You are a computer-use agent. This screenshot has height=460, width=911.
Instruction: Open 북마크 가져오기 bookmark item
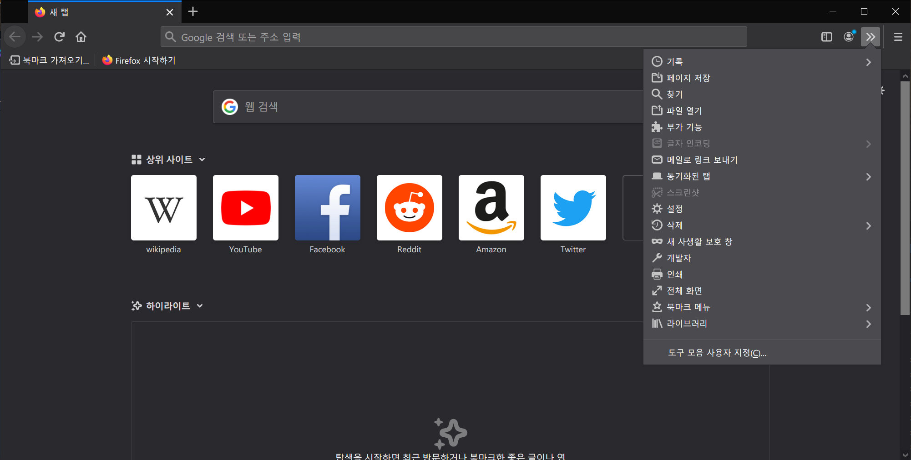[49, 60]
